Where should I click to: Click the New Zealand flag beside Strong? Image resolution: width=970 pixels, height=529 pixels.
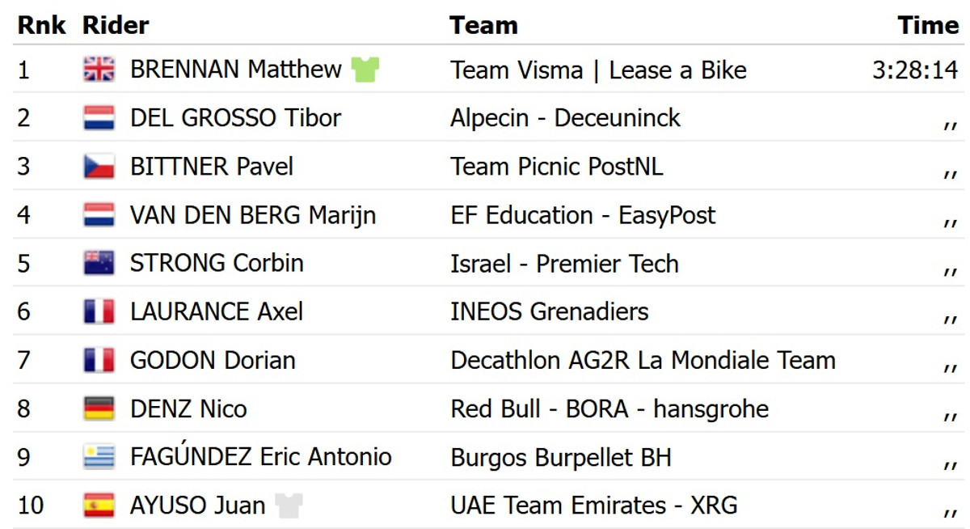(x=99, y=264)
